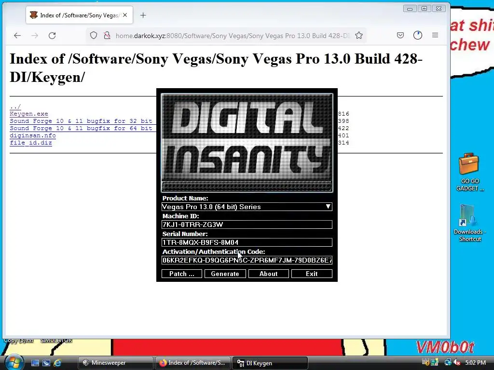This screenshot has width=494, height=370.
Task: Launch Internet Explorer from quick launch
Action: [57, 363]
